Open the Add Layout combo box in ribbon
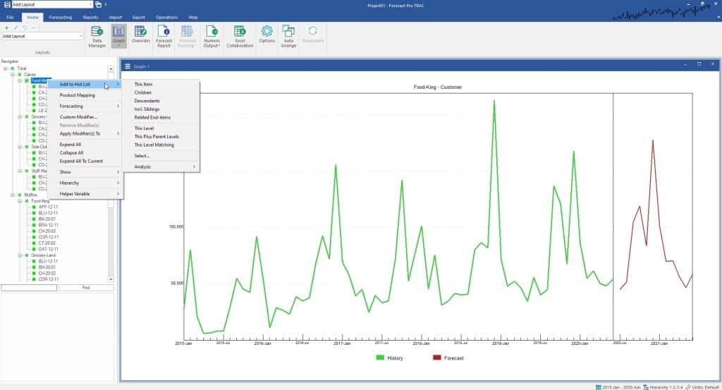The image size is (722, 390). (x=42, y=36)
